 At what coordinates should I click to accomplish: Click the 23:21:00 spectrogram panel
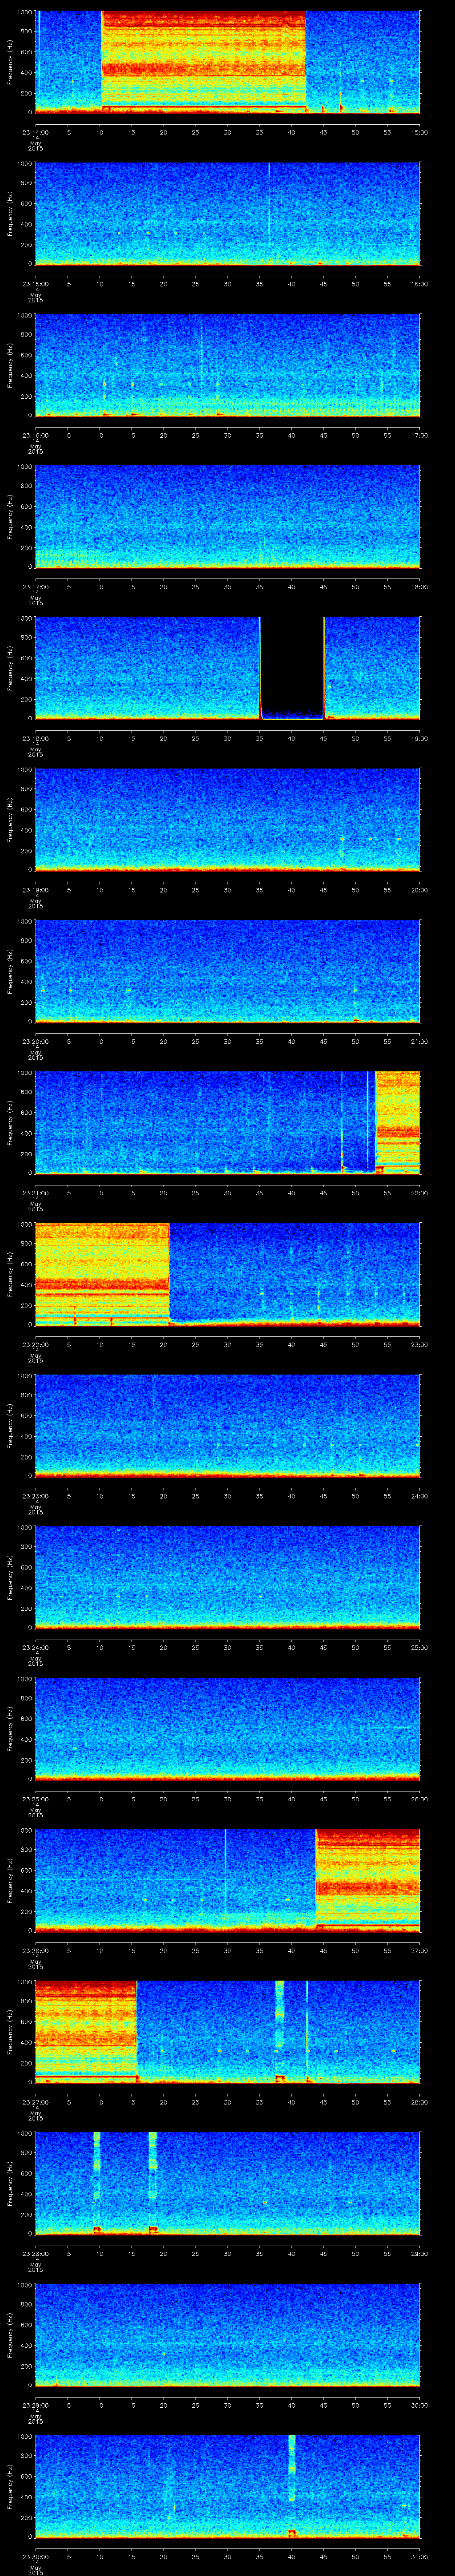click(228, 1122)
